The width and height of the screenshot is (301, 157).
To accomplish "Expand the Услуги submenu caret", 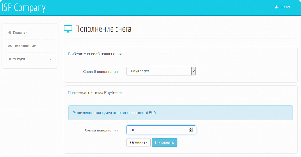I will (50, 59).
